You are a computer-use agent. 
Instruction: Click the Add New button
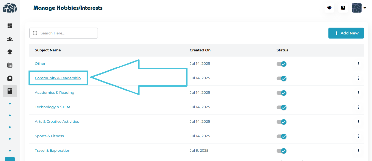coord(346,33)
